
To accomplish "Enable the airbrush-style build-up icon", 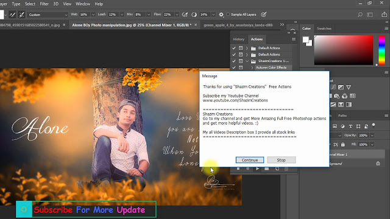I will (185, 15).
